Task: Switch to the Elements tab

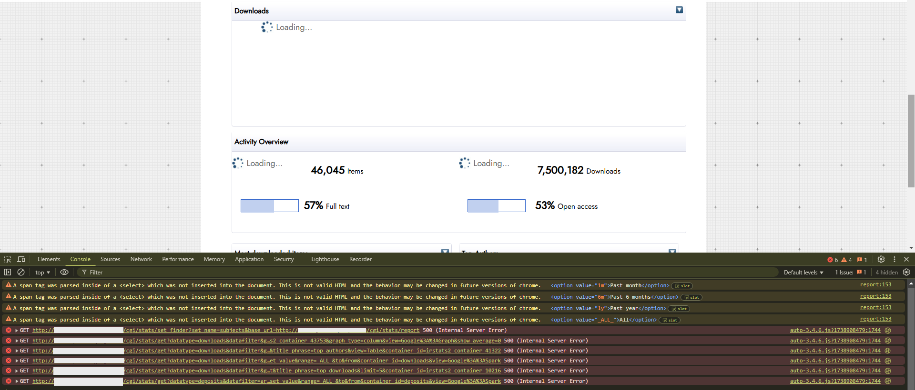Action: [x=49, y=259]
